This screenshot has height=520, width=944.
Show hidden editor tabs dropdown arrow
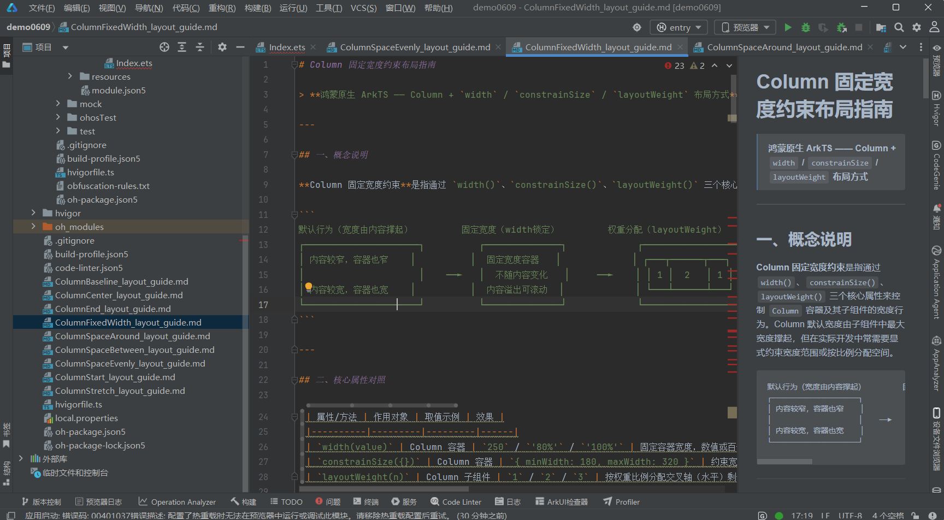coord(903,48)
